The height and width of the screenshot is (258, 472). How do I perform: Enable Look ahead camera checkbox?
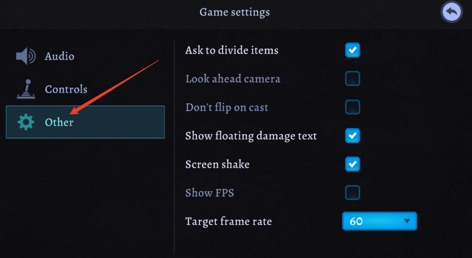(353, 78)
